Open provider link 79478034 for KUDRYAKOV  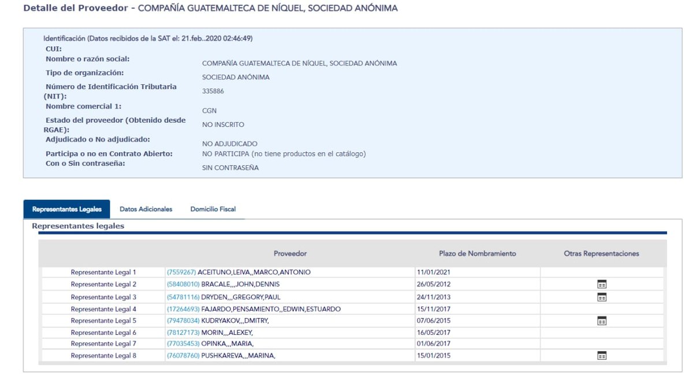click(x=184, y=321)
